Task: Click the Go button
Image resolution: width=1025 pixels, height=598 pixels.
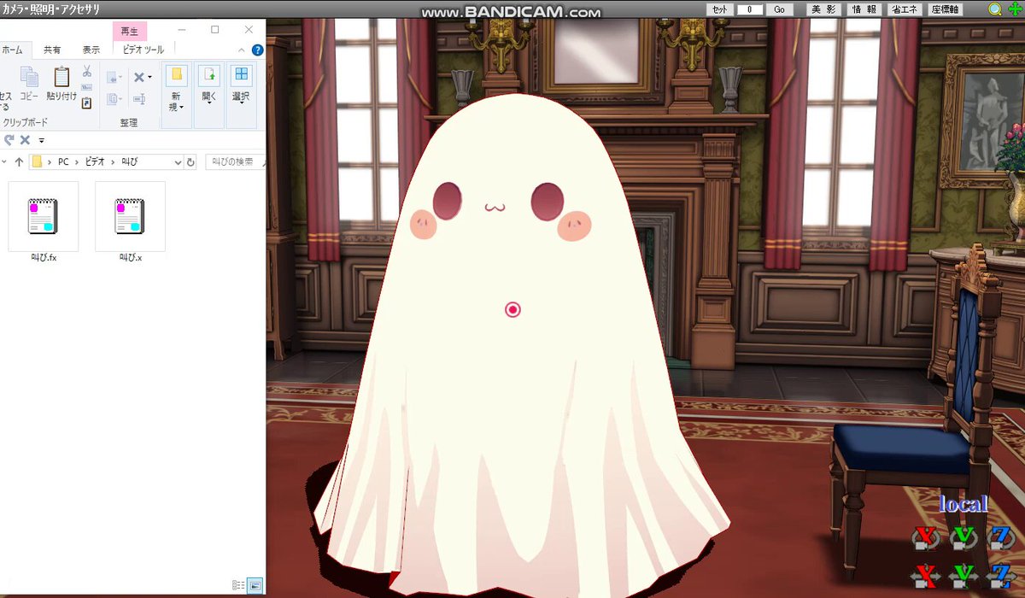Action: point(778,9)
